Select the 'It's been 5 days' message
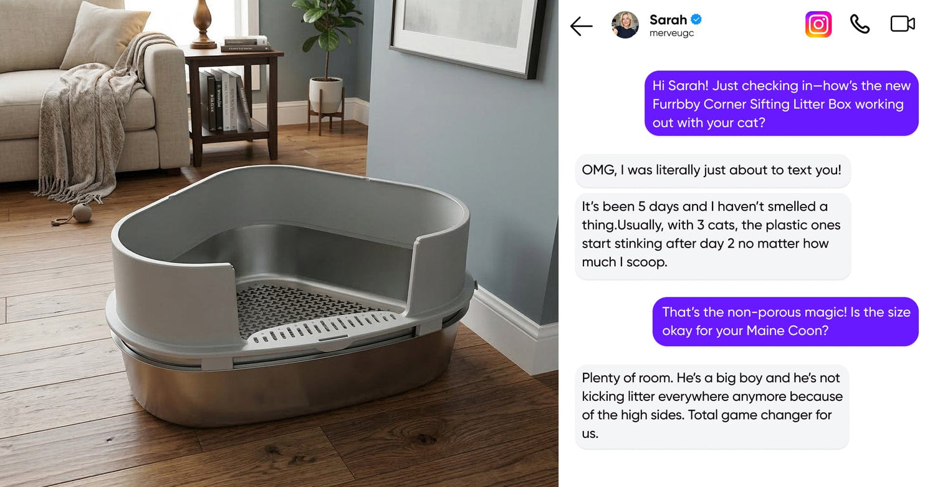935x487 pixels. click(x=712, y=234)
